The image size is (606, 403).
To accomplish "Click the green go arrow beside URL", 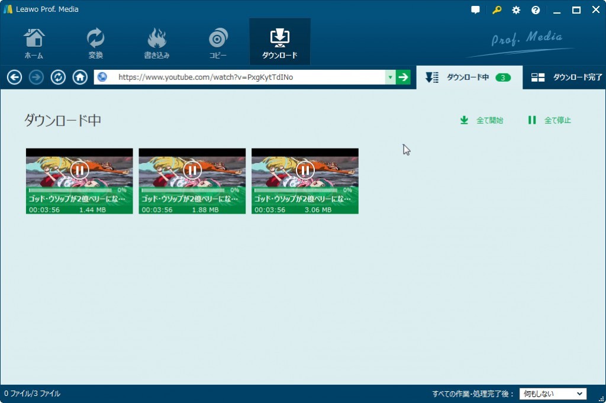I will (403, 78).
